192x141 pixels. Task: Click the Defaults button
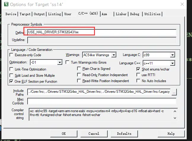point(124,134)
